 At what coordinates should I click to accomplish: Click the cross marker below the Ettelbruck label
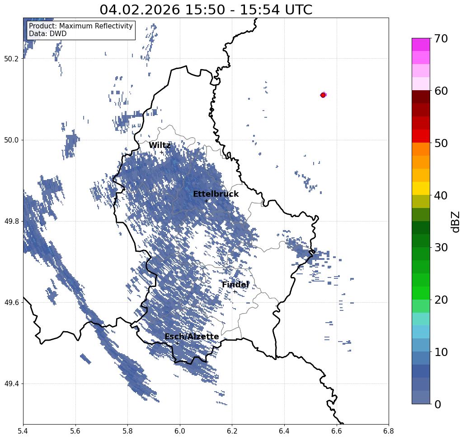207,201
